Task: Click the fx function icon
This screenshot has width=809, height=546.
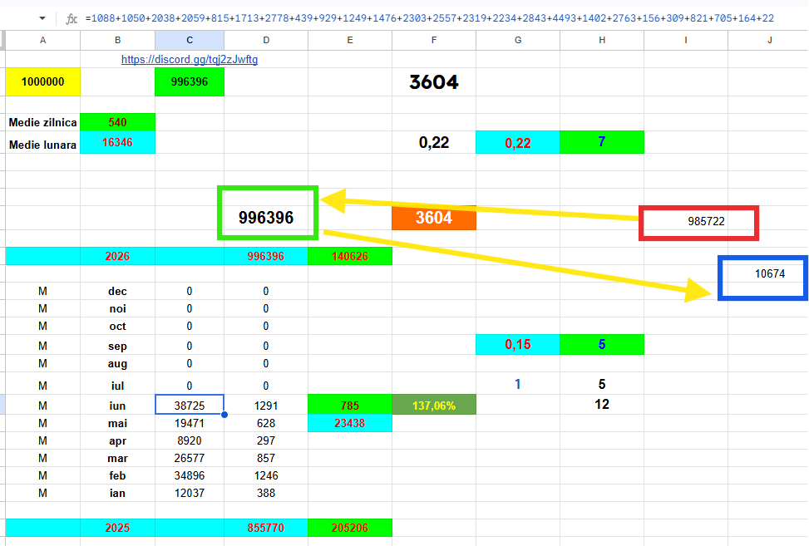Action: coord(72,19)
